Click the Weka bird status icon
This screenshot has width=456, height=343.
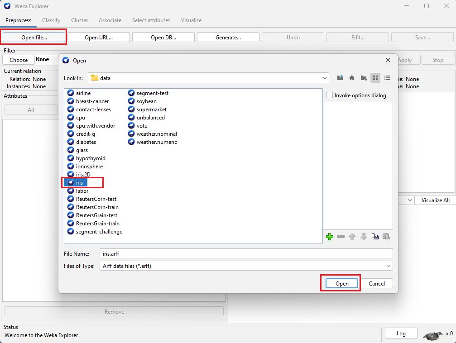[433, 335]
